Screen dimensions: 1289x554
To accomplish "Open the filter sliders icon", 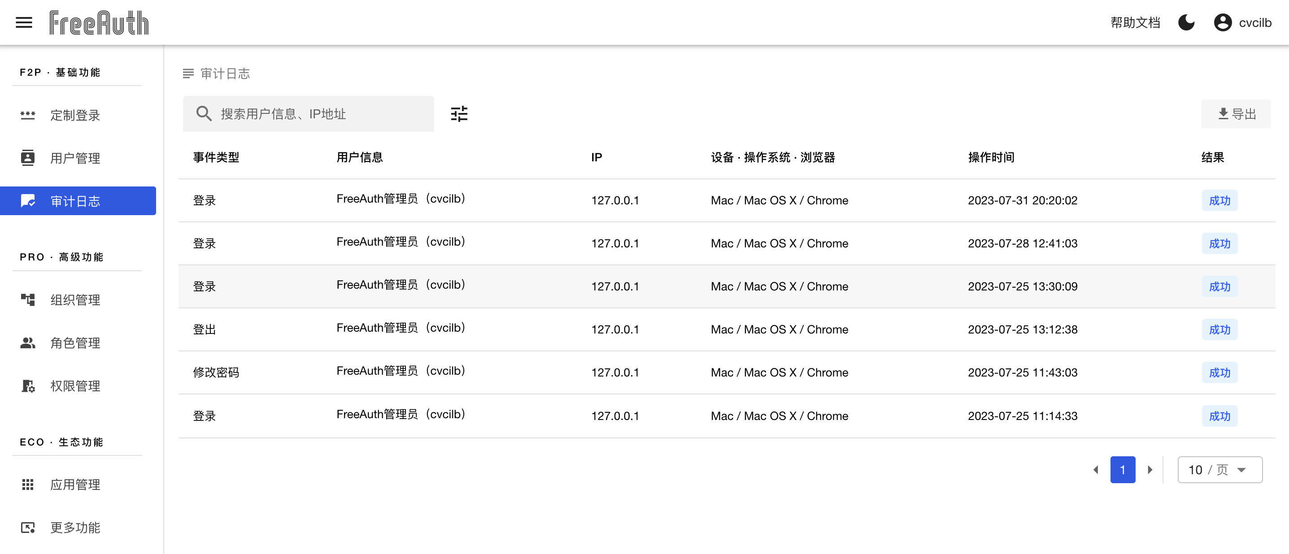I will click(459, 113).
